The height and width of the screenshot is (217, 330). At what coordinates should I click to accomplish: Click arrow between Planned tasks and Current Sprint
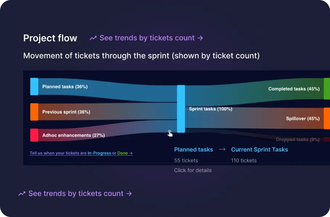tap(222, 149)
